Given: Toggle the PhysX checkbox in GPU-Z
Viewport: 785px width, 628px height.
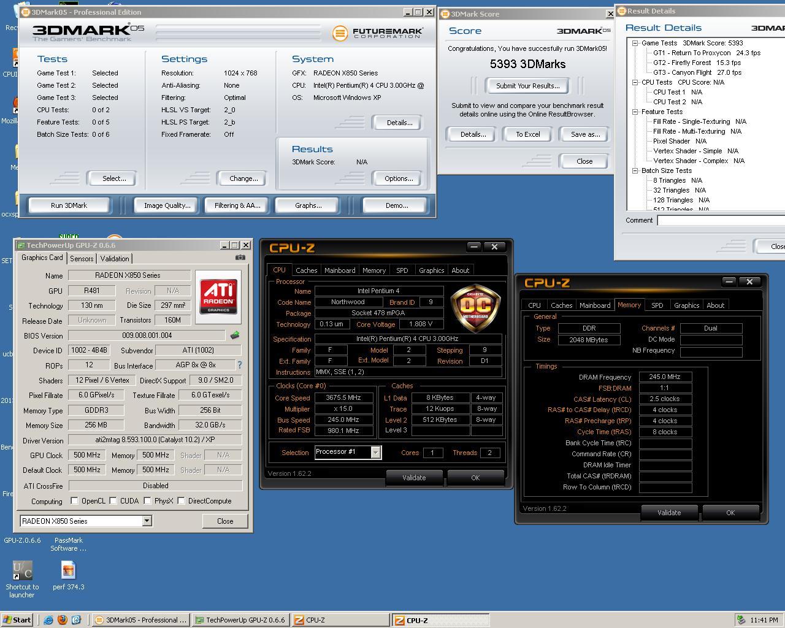Looking at the screenshot, I should point(147,501).
